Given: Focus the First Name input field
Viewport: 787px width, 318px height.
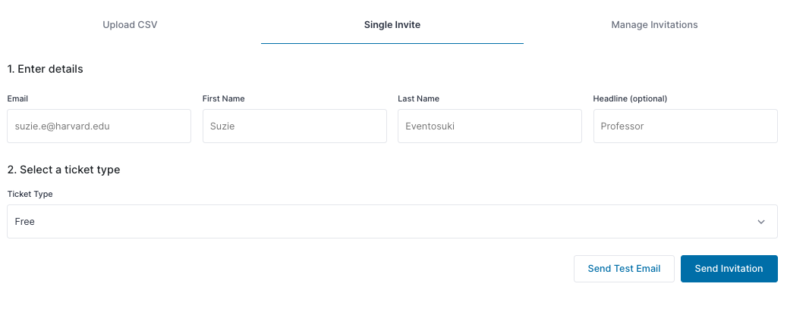Looking at the screenshot, I should point(294,126).
